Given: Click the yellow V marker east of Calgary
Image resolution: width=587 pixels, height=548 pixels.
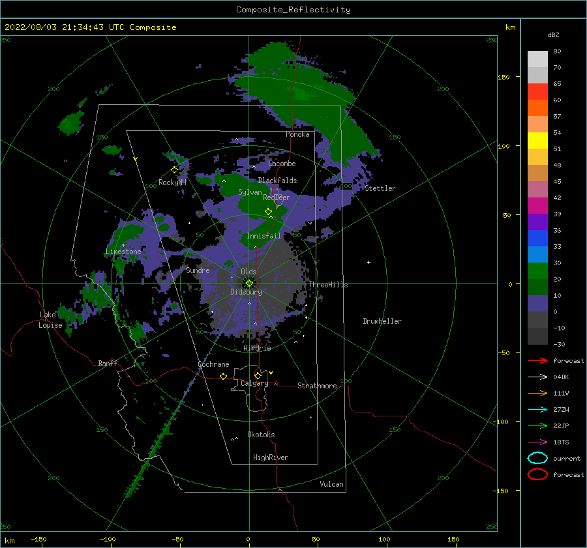Looking at the screenshot, I should tap(271, 373).
